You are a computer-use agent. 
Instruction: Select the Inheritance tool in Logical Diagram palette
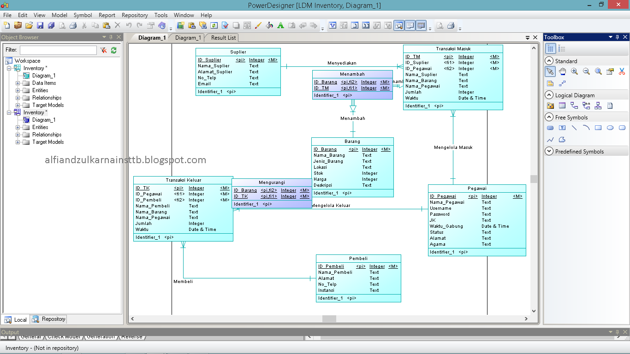click(598, 106)
